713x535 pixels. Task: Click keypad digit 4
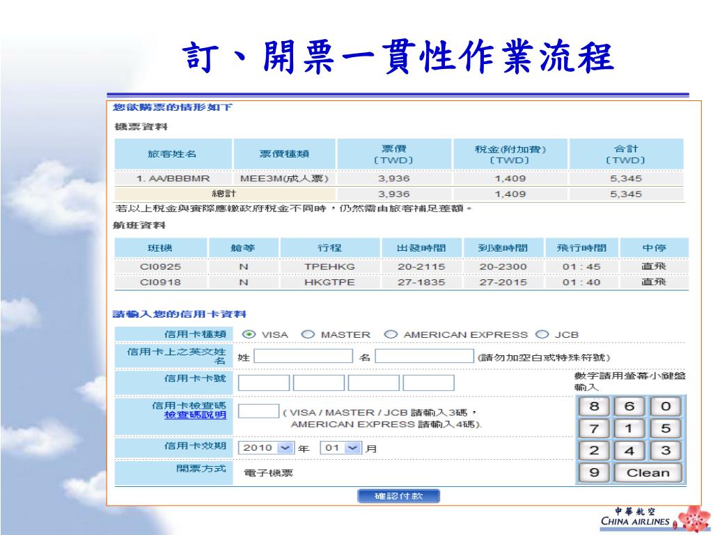[629, 451]
